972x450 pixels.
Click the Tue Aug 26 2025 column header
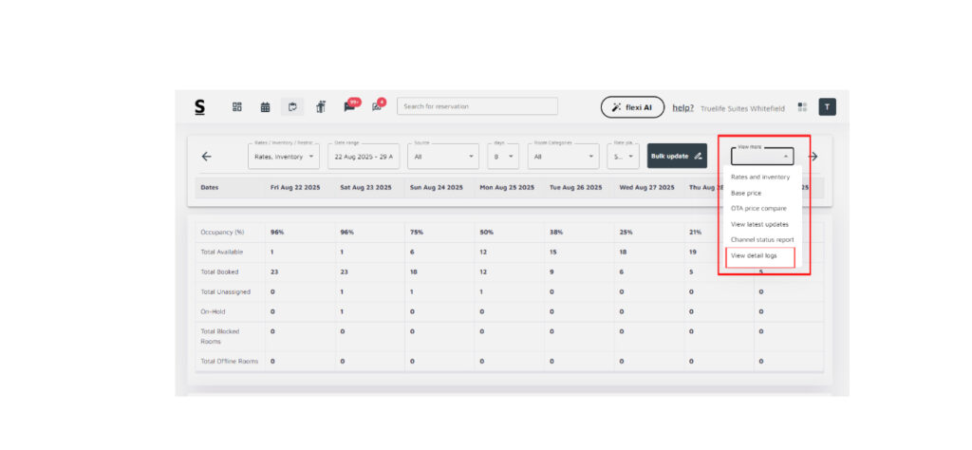[x=576, y=187]
